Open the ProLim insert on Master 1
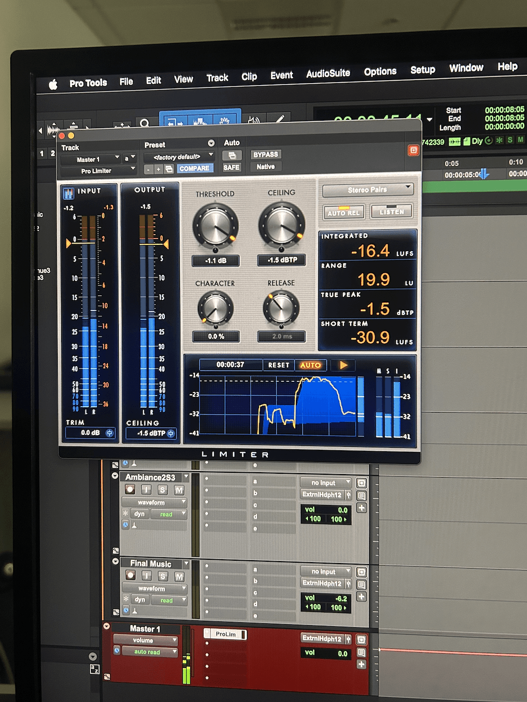 click(x=225, y=634)
